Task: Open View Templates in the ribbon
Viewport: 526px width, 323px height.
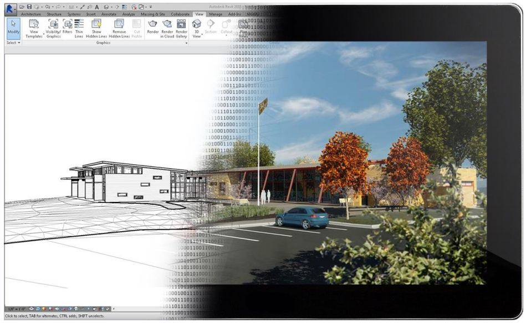Action: [34, 28]
